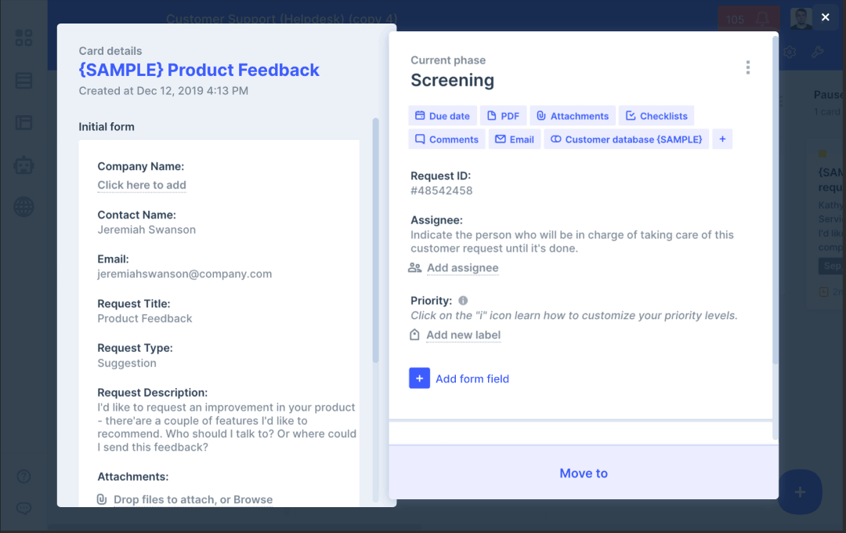
Task: Select the Email chip
Action: tap(514, 140)
